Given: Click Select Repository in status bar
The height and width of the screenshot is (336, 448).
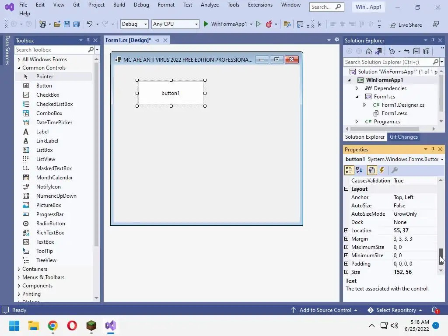Looking at the screenshot, I should click(x=395, y=310).
